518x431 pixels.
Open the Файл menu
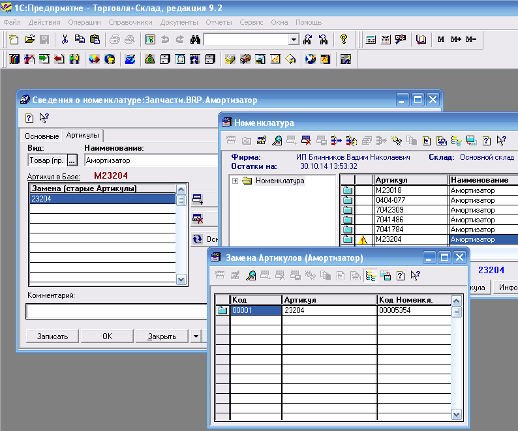click(12, 22)
